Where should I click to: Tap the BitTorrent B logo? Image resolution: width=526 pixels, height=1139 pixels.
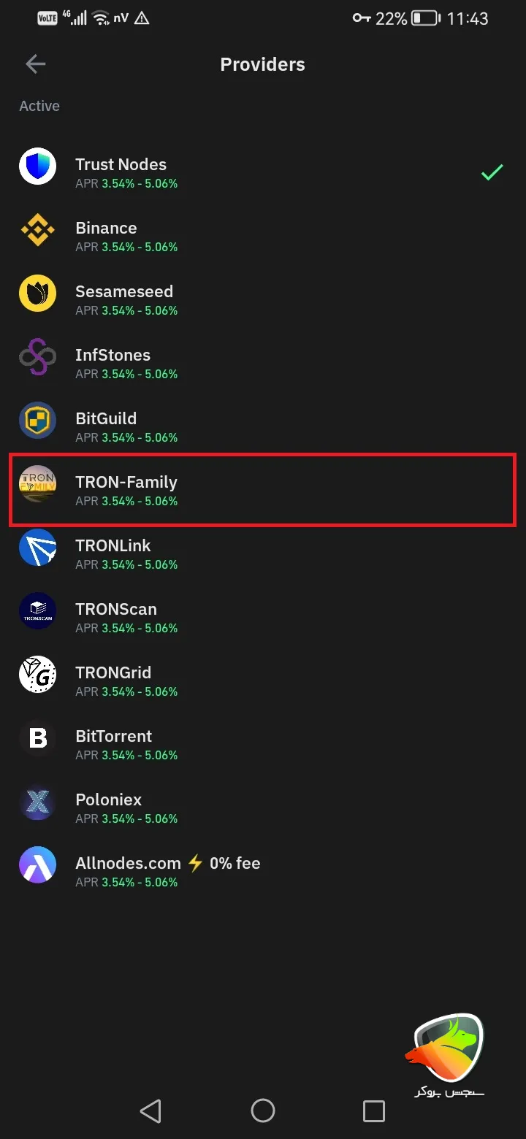(37, 737)
